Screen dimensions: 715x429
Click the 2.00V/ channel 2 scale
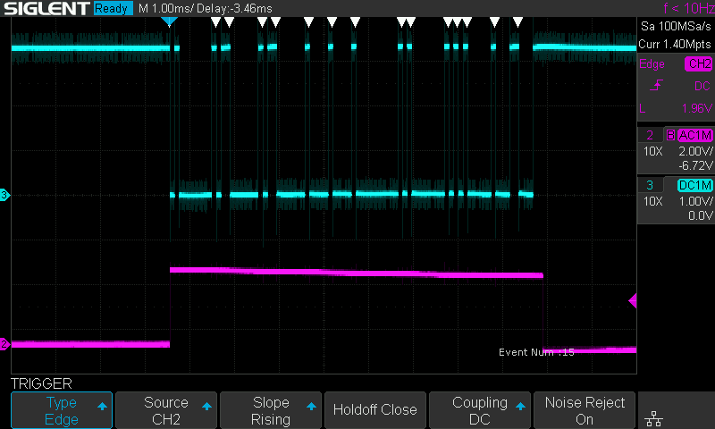click(x=695, y=151)
